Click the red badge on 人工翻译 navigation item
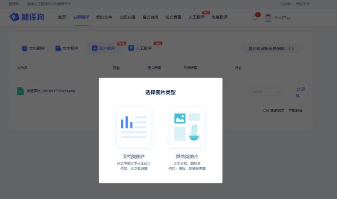 [x=206, y=13]
